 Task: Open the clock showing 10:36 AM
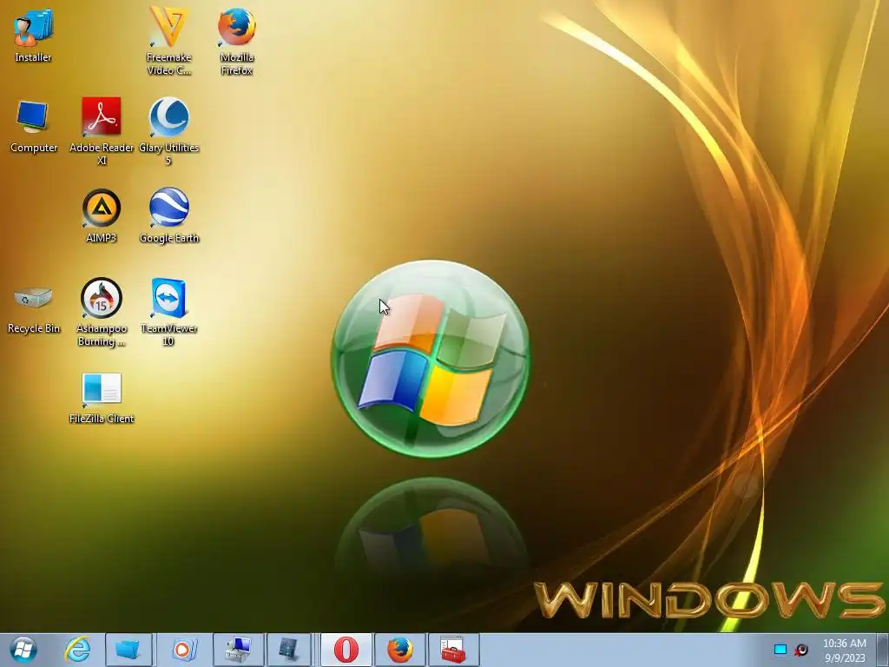coord(845,650)
